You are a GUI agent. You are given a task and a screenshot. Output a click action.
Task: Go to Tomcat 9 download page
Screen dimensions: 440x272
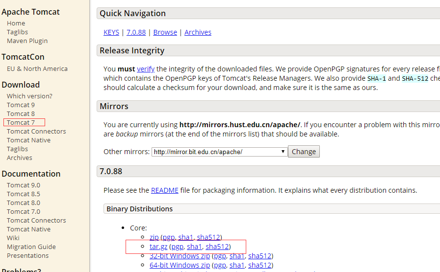(21, 105)
